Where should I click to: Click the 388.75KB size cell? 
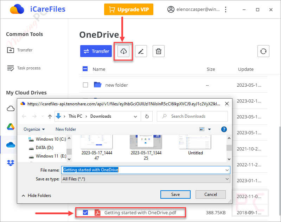pyautogui.click(x=216, y=212)
